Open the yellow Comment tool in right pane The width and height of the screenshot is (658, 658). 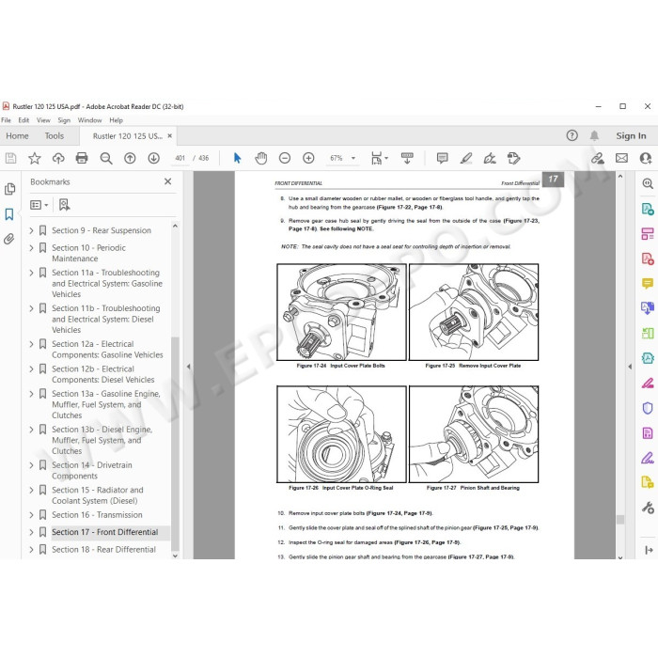[648, 283]
